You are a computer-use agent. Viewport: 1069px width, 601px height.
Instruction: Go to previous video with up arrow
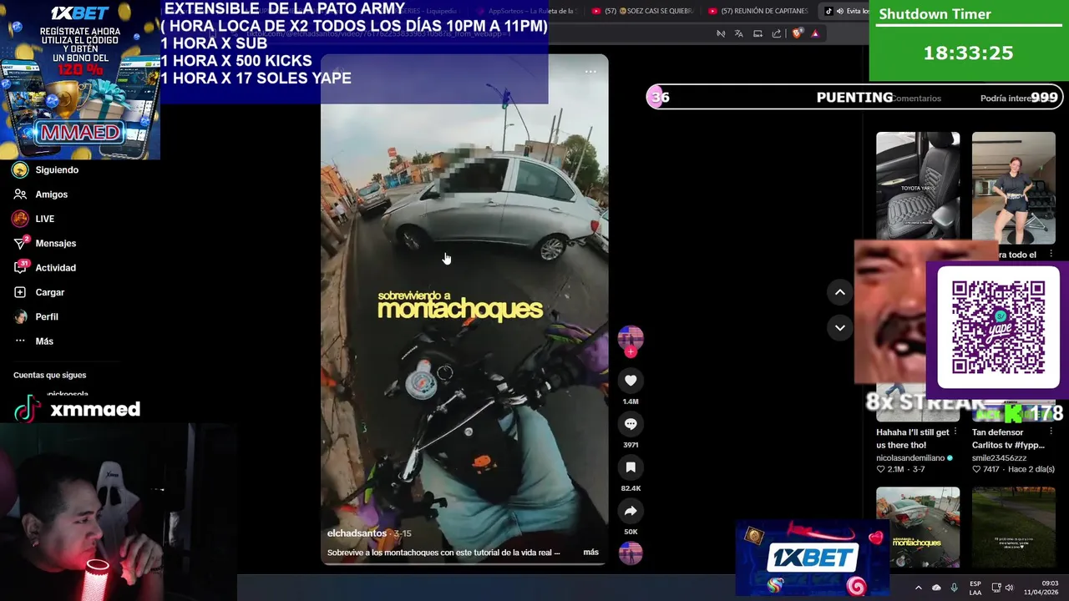coord(840,292)
